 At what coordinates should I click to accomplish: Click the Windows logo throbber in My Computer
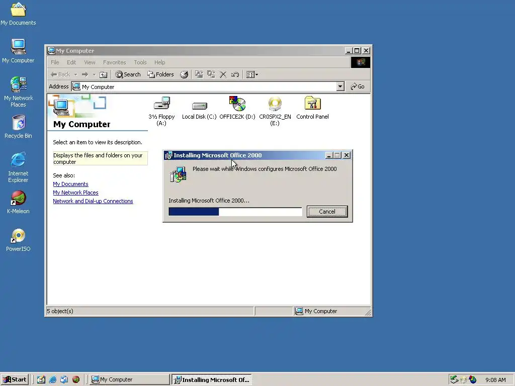(360, 62)
